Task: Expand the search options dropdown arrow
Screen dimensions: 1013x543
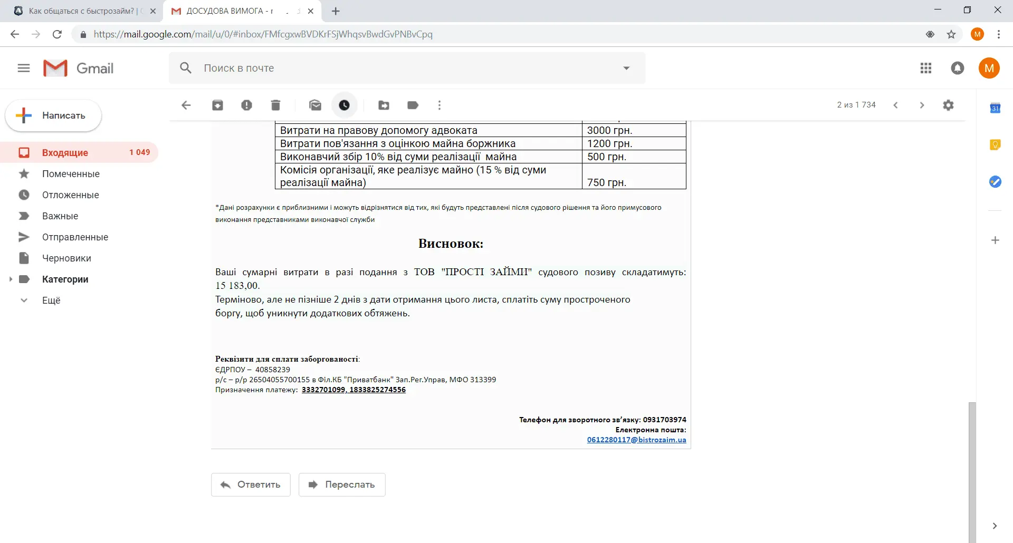Action: click(626, 68)
